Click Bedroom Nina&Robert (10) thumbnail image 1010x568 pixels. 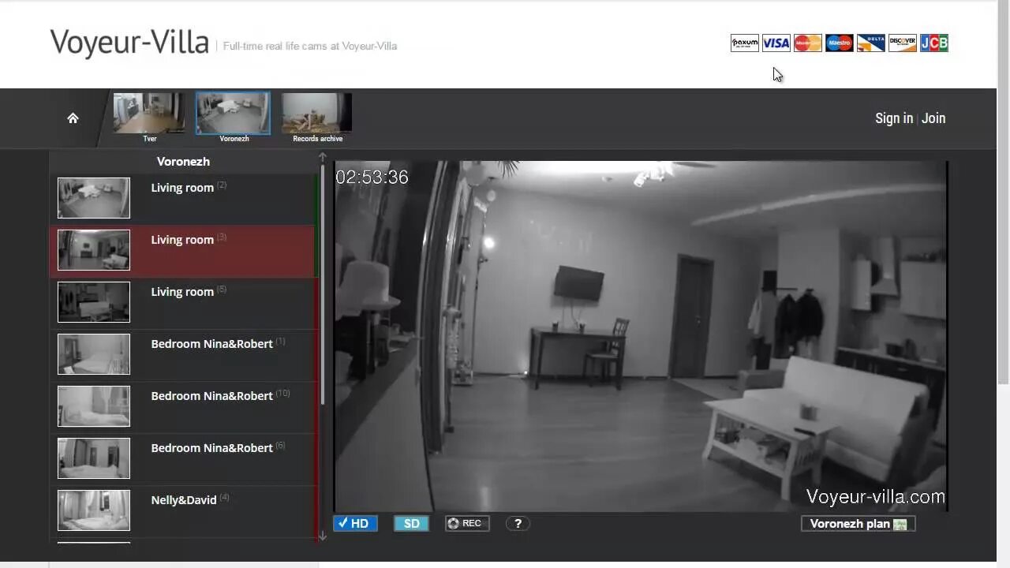[94, 406]
